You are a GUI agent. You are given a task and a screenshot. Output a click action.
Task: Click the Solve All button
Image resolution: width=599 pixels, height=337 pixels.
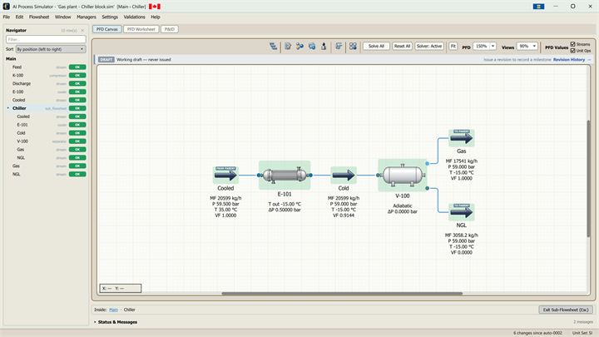pyautogui.click(x=376, y=47)
